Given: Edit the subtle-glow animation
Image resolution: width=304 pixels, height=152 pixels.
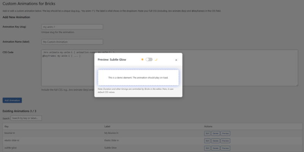Looking at the screenshot, I should pos(207,148).
